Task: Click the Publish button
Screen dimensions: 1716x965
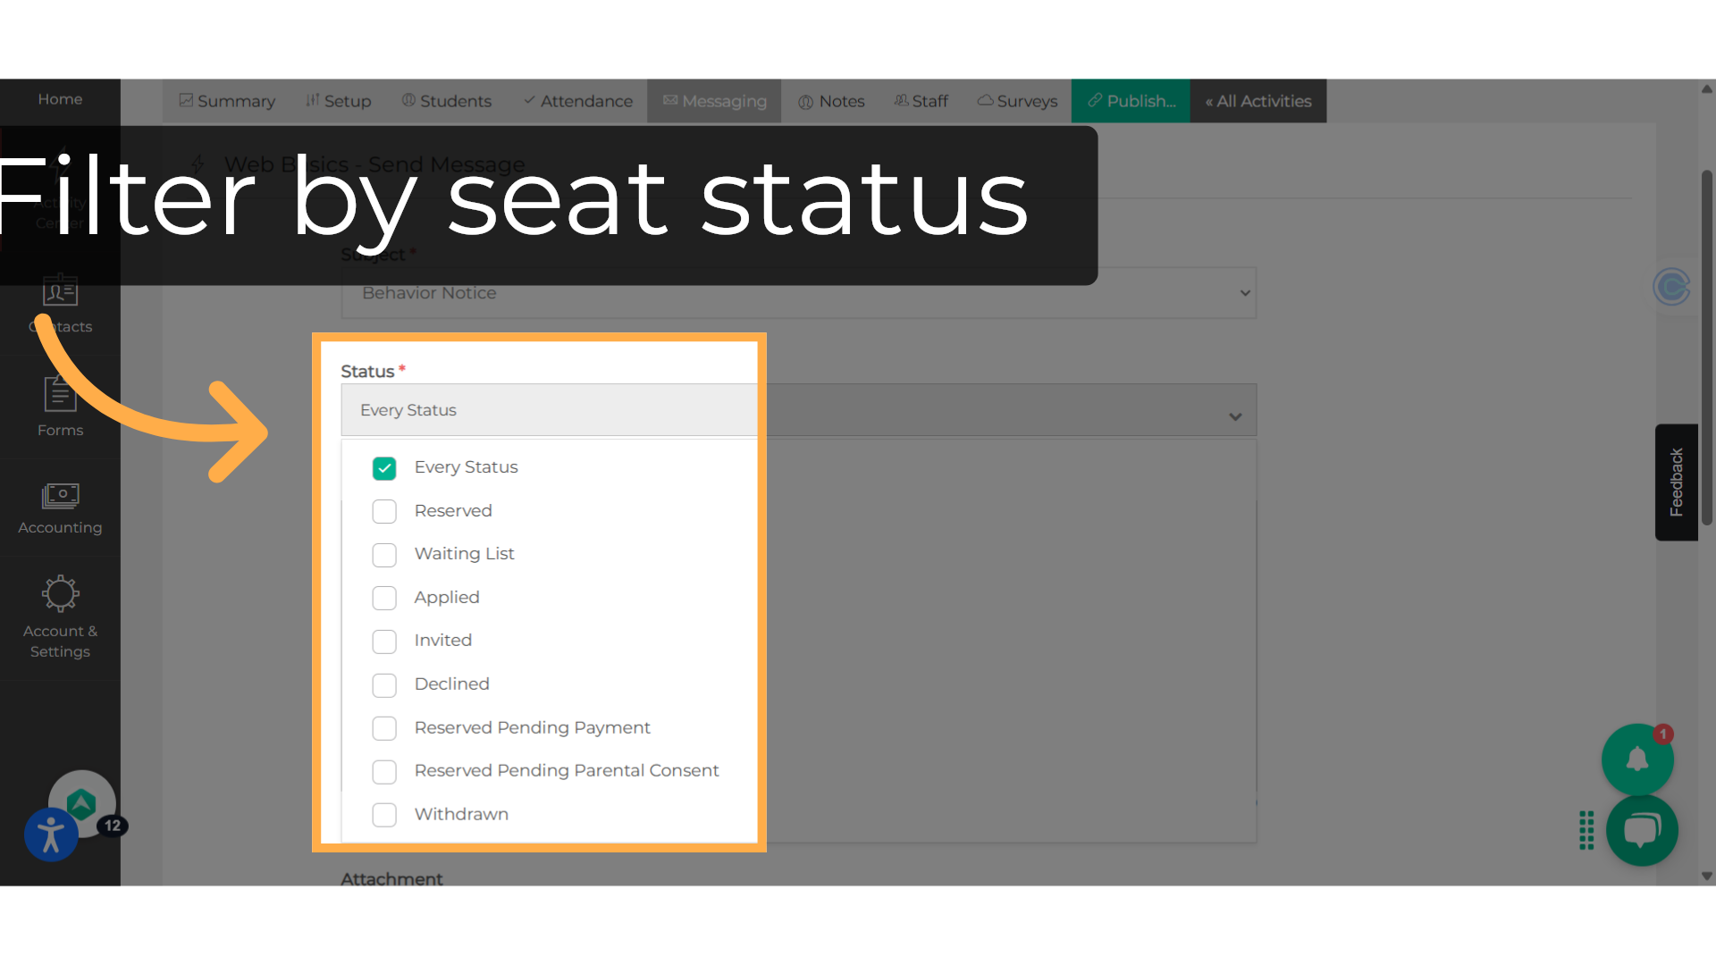Action: coord(1131,101)
